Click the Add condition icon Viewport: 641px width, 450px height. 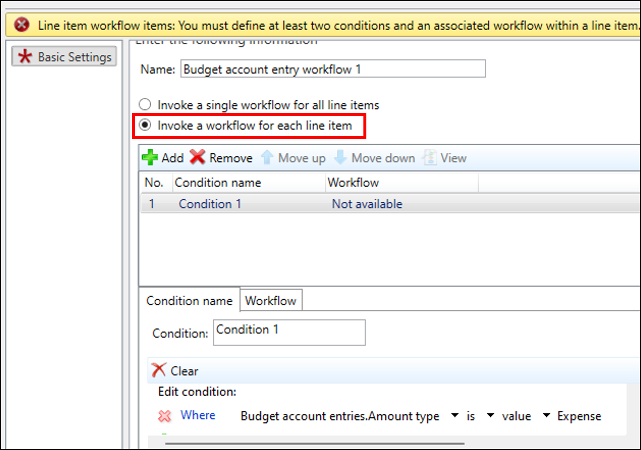click(x=150, y=158)
